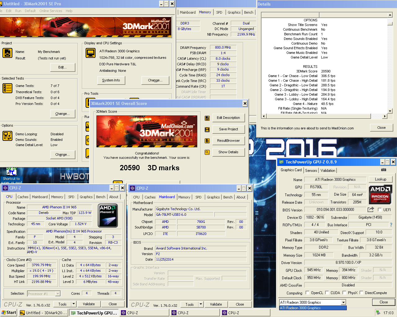Click the Edit button under Project

63,67
